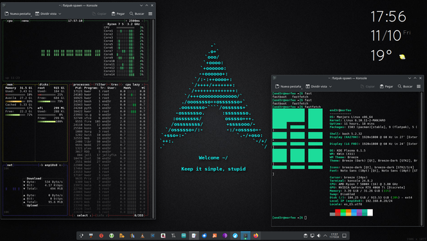Image resolution: width=427 pixels, height=241 pixels.
Task: Click the Local IP line in fastfetch output
Action: pos(361,201)
